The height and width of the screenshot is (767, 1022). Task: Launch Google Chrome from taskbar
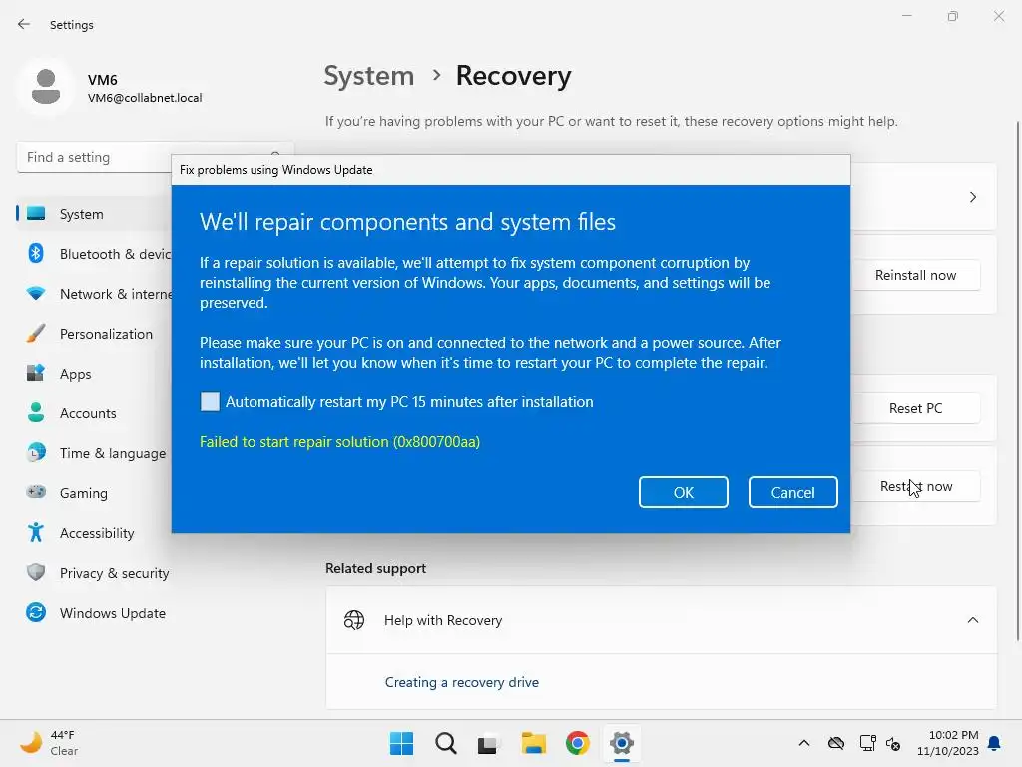578,743
